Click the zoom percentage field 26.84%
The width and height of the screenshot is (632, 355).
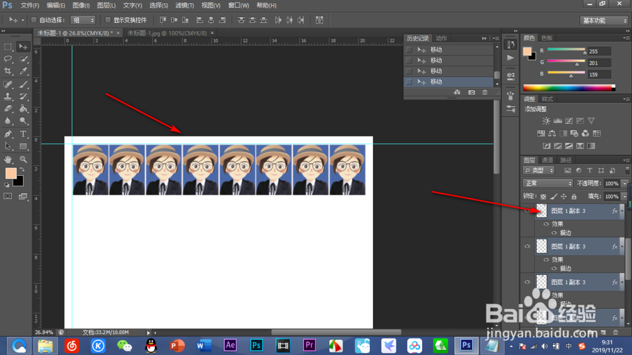click(x=44, y=332)
